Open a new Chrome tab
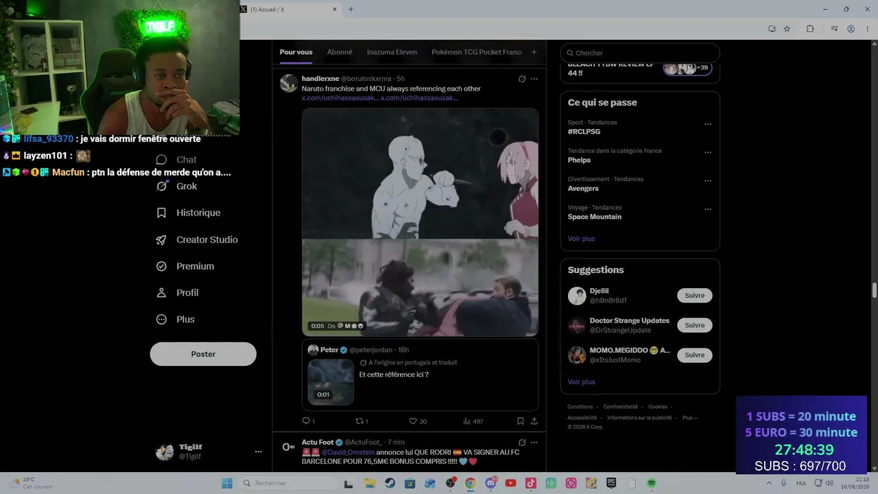The width and height of the screenshot is (878, 494). (x=351, y=10)
